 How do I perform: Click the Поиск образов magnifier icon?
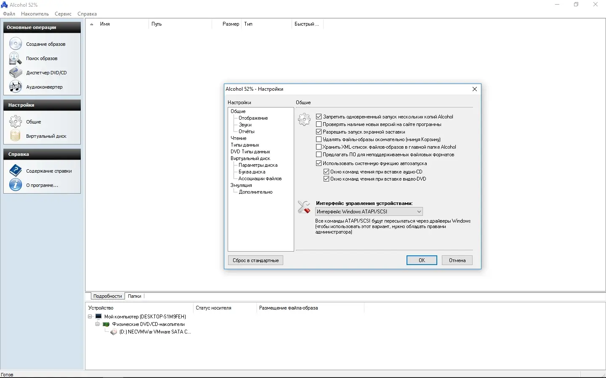[16, 58]
